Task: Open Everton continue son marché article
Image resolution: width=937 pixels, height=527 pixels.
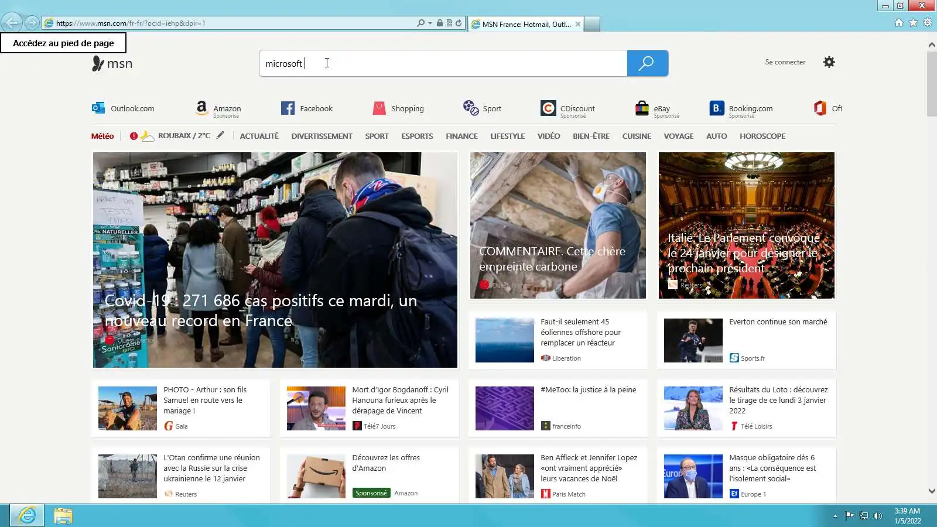Action: [746, 340]
